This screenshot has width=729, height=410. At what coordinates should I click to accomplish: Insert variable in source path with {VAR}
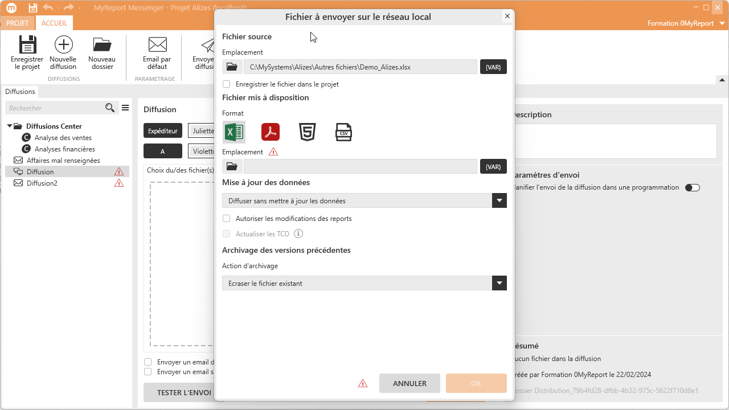[493, 67]
